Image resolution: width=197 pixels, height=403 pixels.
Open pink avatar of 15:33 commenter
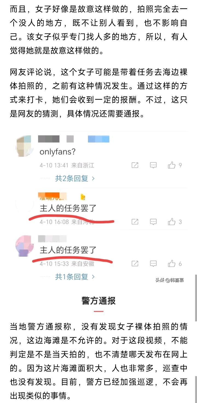click(25, 246)
